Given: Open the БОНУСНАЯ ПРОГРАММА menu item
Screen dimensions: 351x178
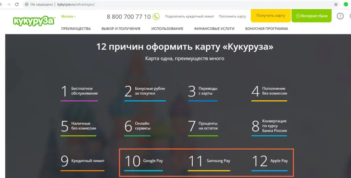Looking at the screenshot, I should 267,29.
